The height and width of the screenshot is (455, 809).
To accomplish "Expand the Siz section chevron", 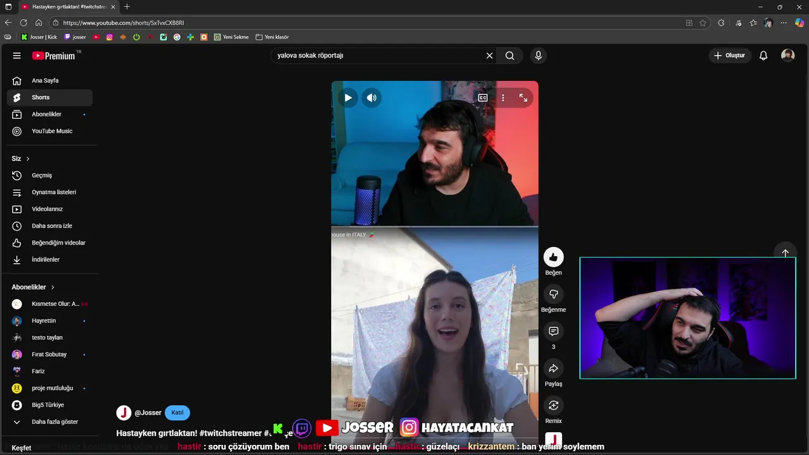I will (28, 159).
